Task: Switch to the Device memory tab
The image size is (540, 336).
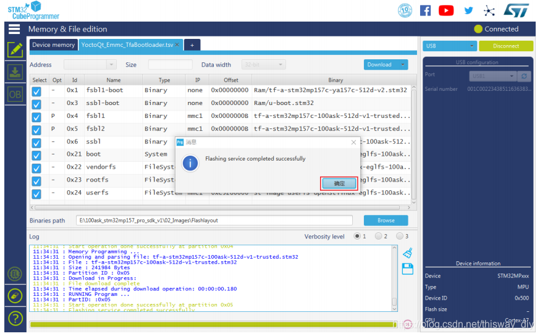Action: pyautogui.click(x=53, y=45)
